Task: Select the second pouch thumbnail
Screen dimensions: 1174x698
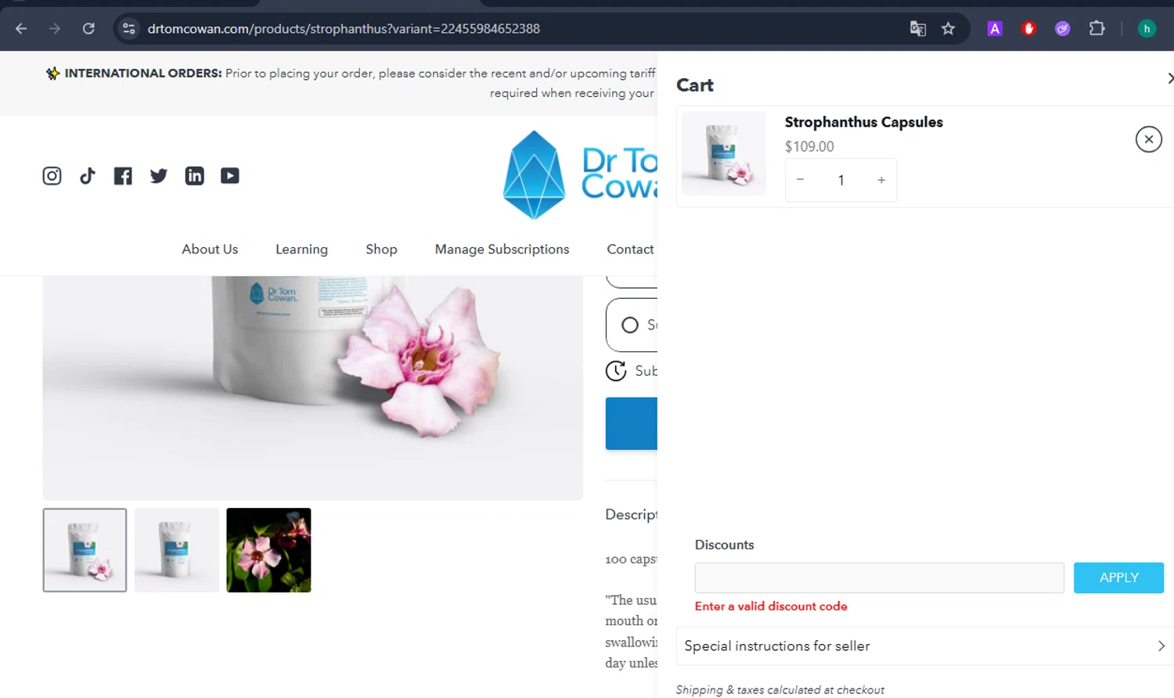Action: coord(177,550)
